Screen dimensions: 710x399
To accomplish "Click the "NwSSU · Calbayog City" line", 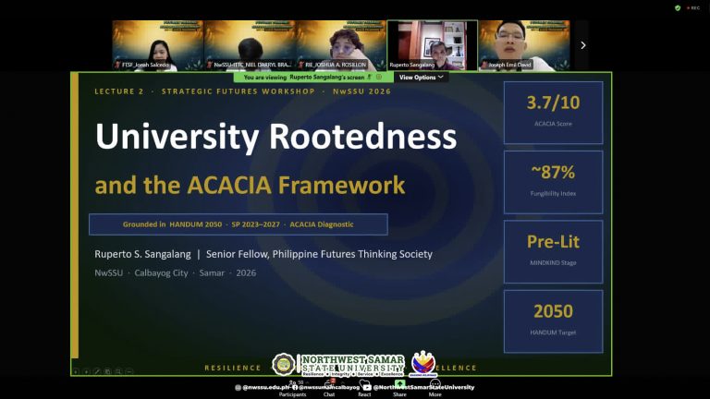I will (x=176, y=272).
